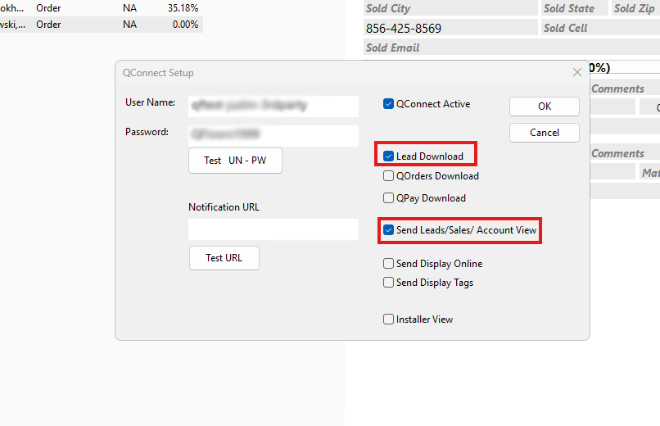660x426 pixels.
Task: Cancel the QConnect Setup dialog
Action: tap(545, 133)
